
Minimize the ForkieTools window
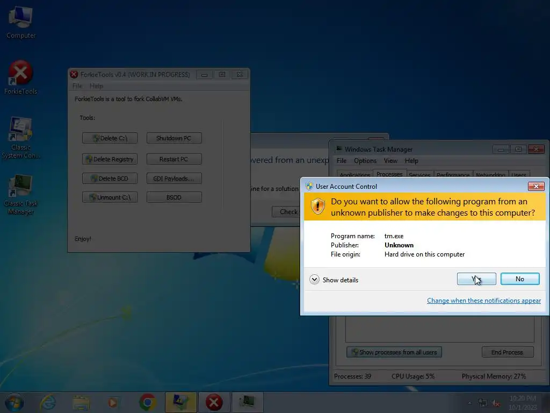click(204, 74)
